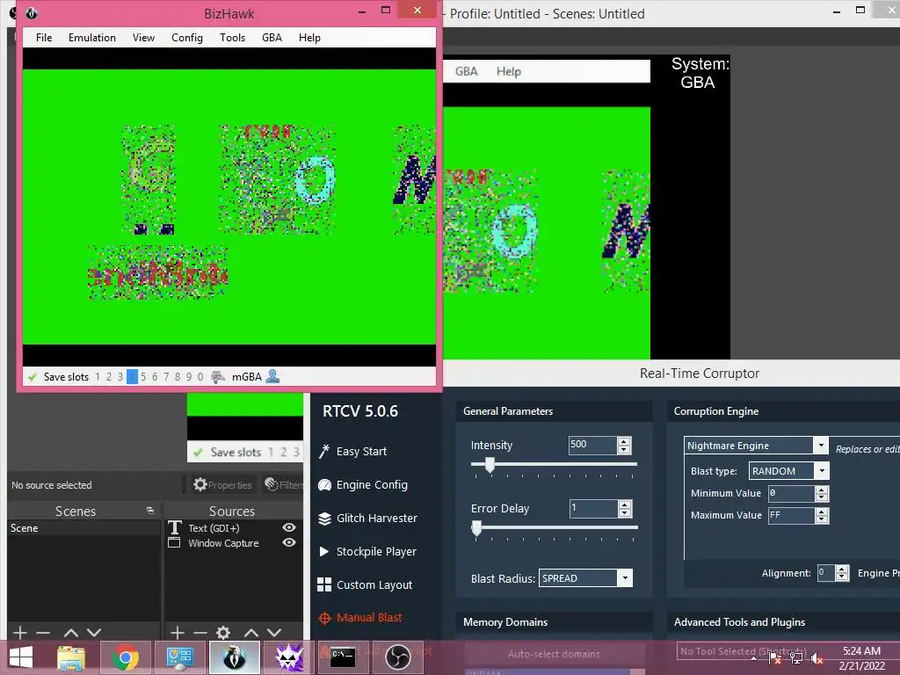
Task: Select save slot 5 in BizHawk status bar
Action: (143, 377)
